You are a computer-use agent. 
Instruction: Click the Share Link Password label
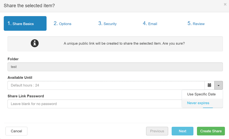[x=26, y=96]
